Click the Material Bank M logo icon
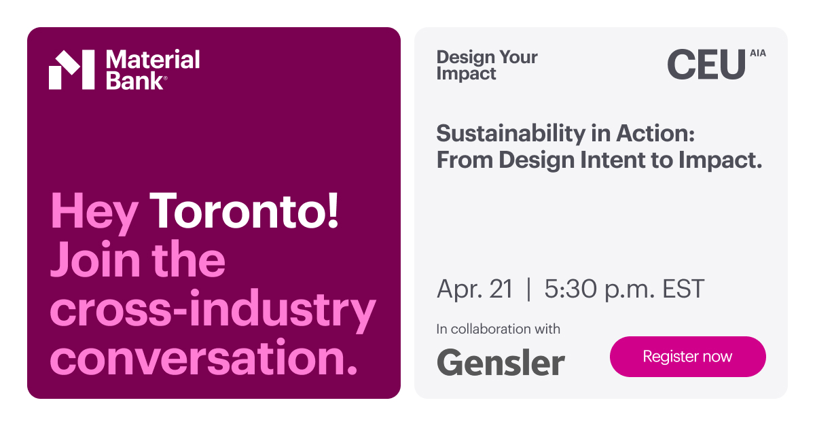This screenshot has height=426, width=815. tap(71, 70)
